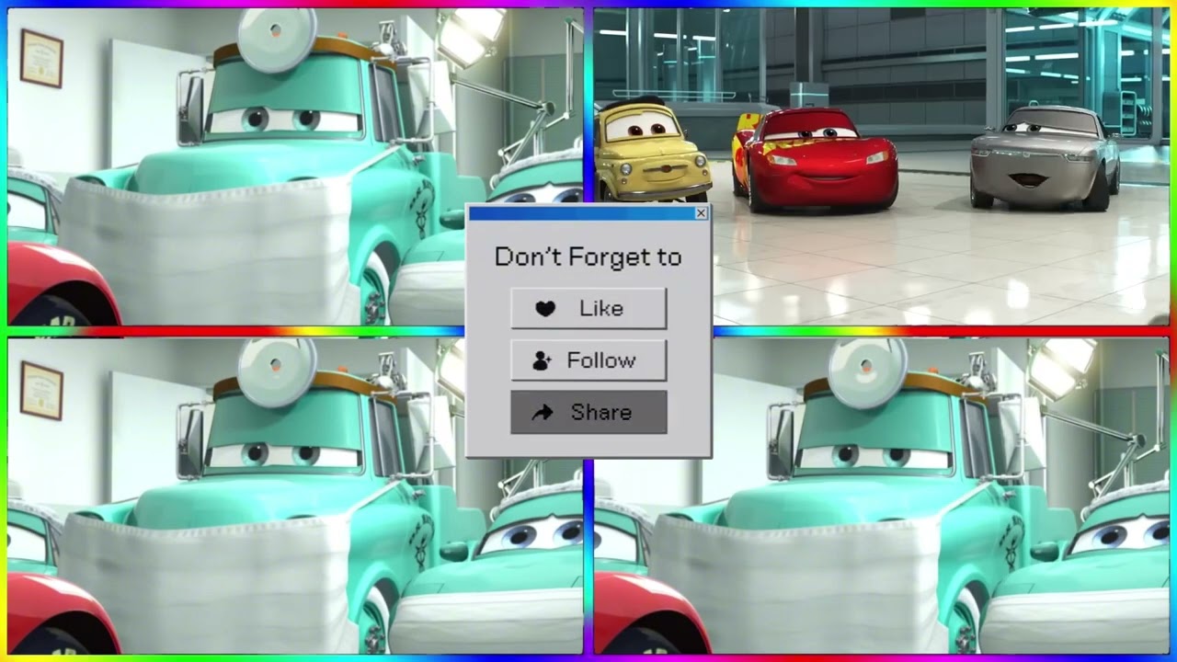Select the top-left tow truck doctor video panel
The image size is (1177, 662).
(294, 166)
